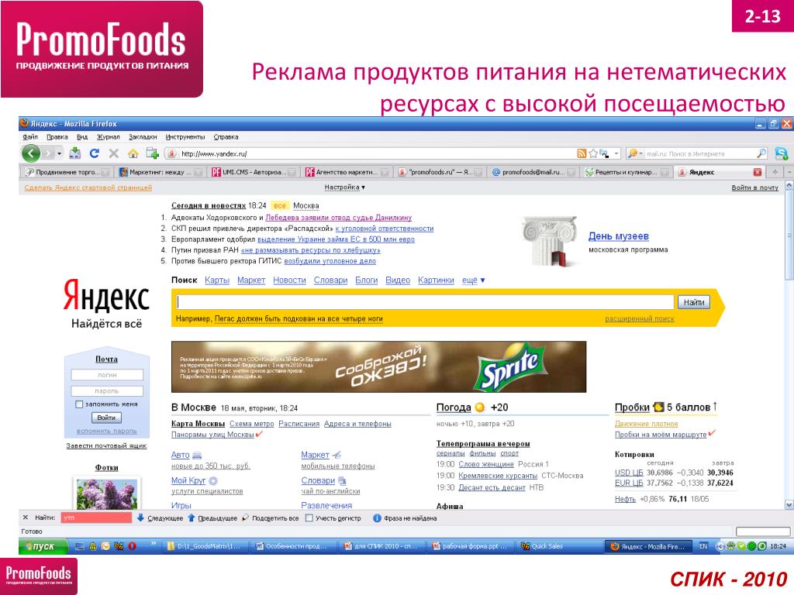Close the find bar with its X
Image resolution: width=794 pixels, height=595 pixels.
pos(26,518)
